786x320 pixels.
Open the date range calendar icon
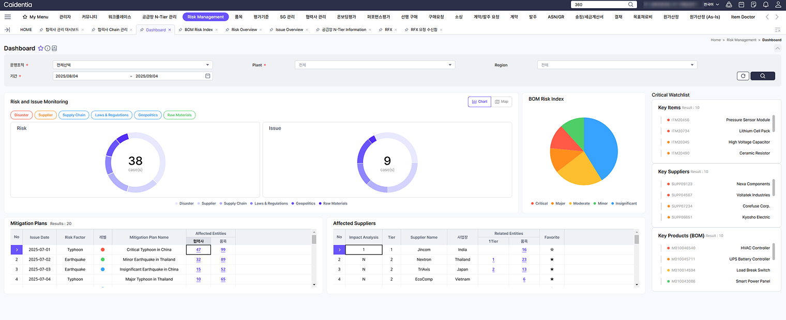[x=207, y=76]
